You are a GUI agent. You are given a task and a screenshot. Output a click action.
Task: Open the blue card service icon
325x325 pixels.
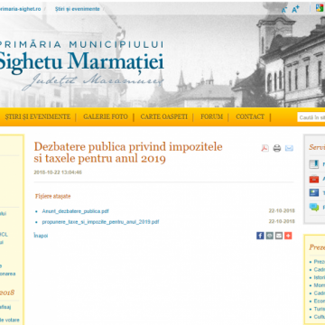tap(314, 193)
